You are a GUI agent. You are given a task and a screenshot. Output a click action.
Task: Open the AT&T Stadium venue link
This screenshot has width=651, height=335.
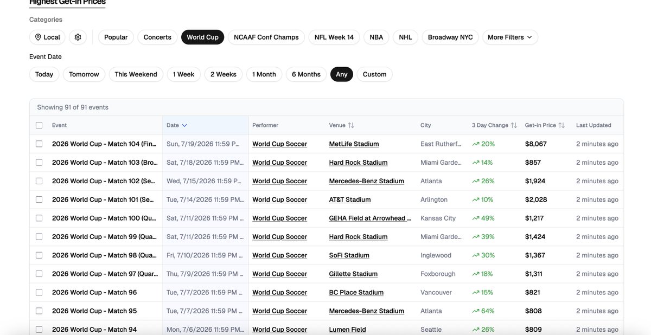pyautogui.click(x=350, y=199)
